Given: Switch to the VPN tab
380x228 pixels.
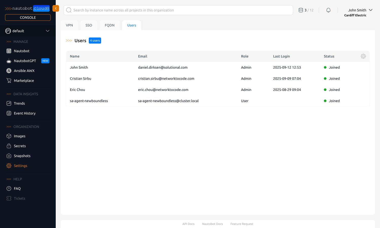Looking at the screenshot, I should click(x=69, y=25).
